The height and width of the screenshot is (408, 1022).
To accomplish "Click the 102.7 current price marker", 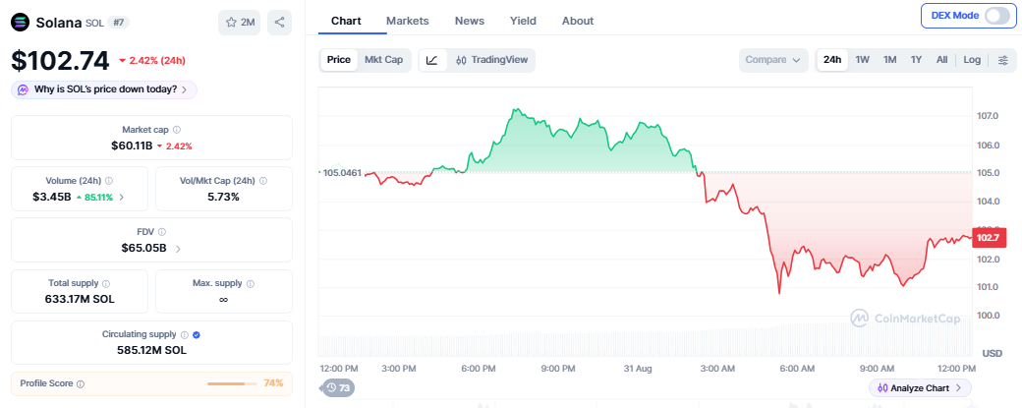I will (x=990, y=237).
